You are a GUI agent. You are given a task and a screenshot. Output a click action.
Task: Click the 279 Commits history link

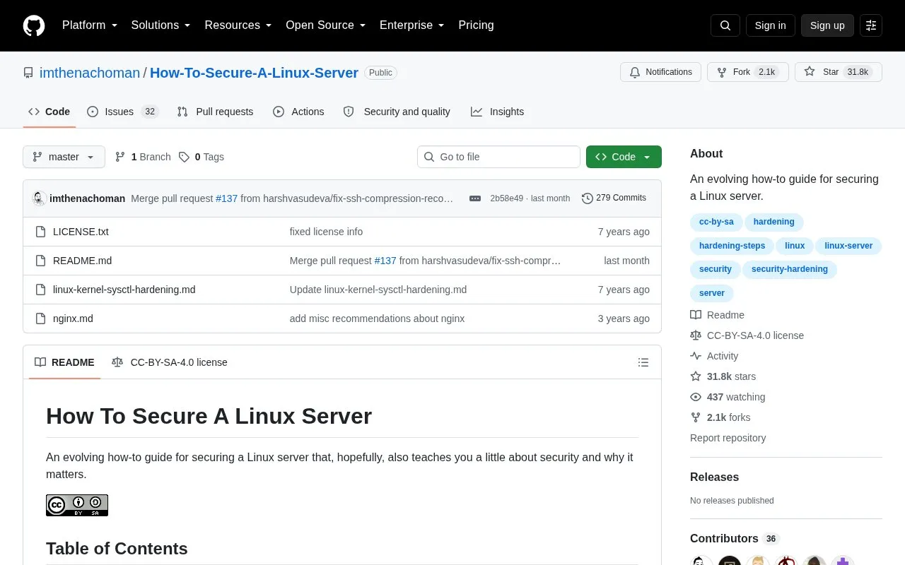[614, 198]
